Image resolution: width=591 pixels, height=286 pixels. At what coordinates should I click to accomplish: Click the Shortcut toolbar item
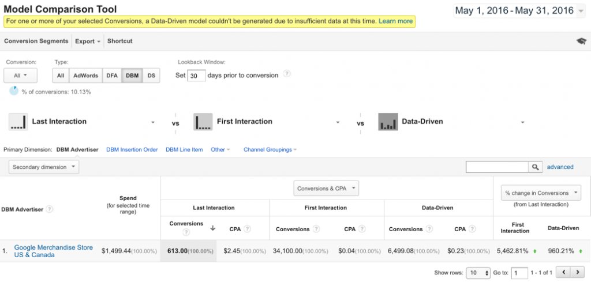click(x=120, y=41)
